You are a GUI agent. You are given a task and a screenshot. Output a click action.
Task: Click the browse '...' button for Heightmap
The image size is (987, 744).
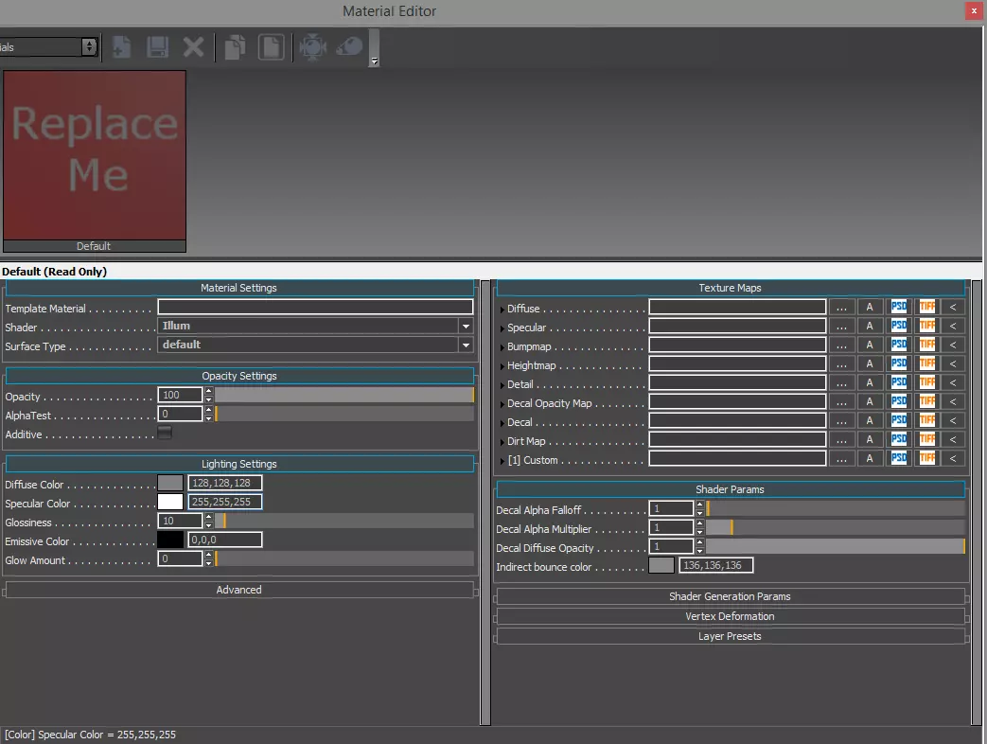pos(841,364)
